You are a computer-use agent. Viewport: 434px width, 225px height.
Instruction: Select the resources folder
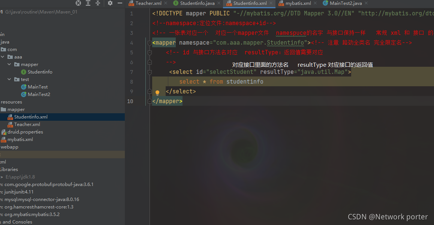(x=11, y=102)
